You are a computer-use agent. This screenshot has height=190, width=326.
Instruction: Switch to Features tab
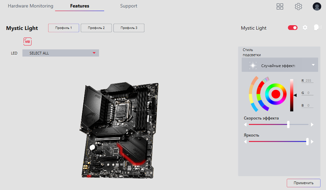(x=80, y=6)
